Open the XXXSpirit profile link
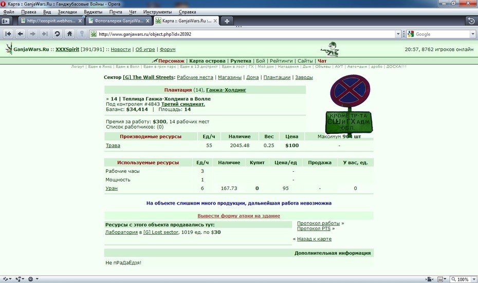Image resolution: width=478 pixels, height=283 pixels. 67,49
